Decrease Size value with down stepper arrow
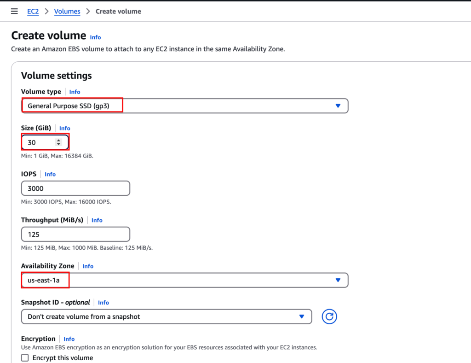 click(x=58, y=144)
